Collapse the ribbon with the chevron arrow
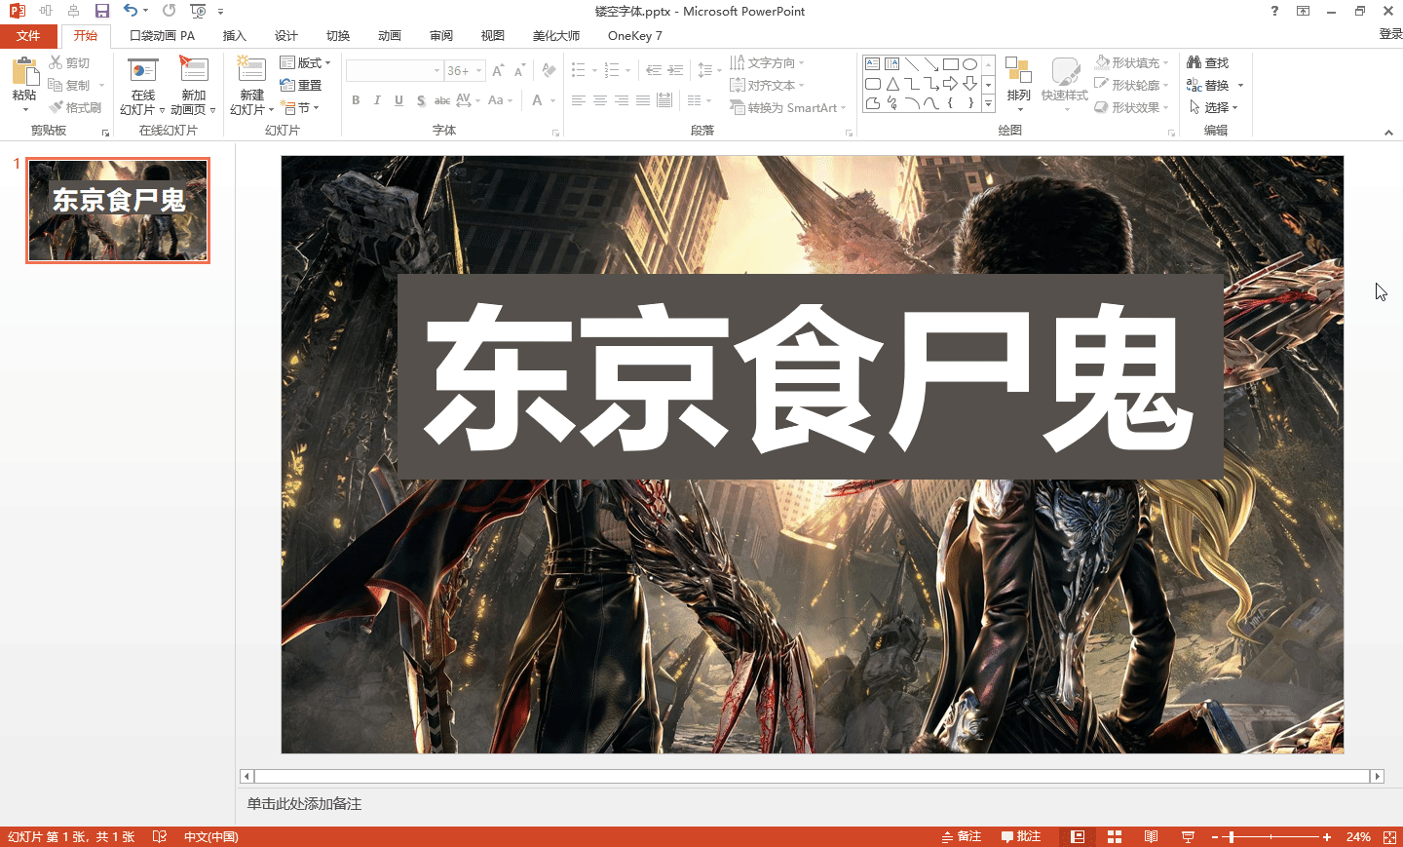 [x=1388, y=132]
